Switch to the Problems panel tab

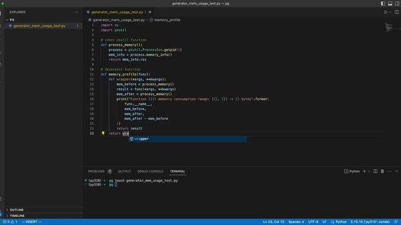click(x=96, y=171)
